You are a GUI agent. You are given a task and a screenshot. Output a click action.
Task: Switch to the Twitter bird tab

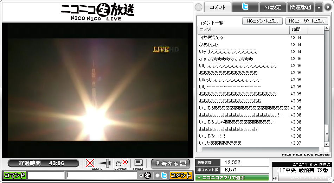point(245,7)
